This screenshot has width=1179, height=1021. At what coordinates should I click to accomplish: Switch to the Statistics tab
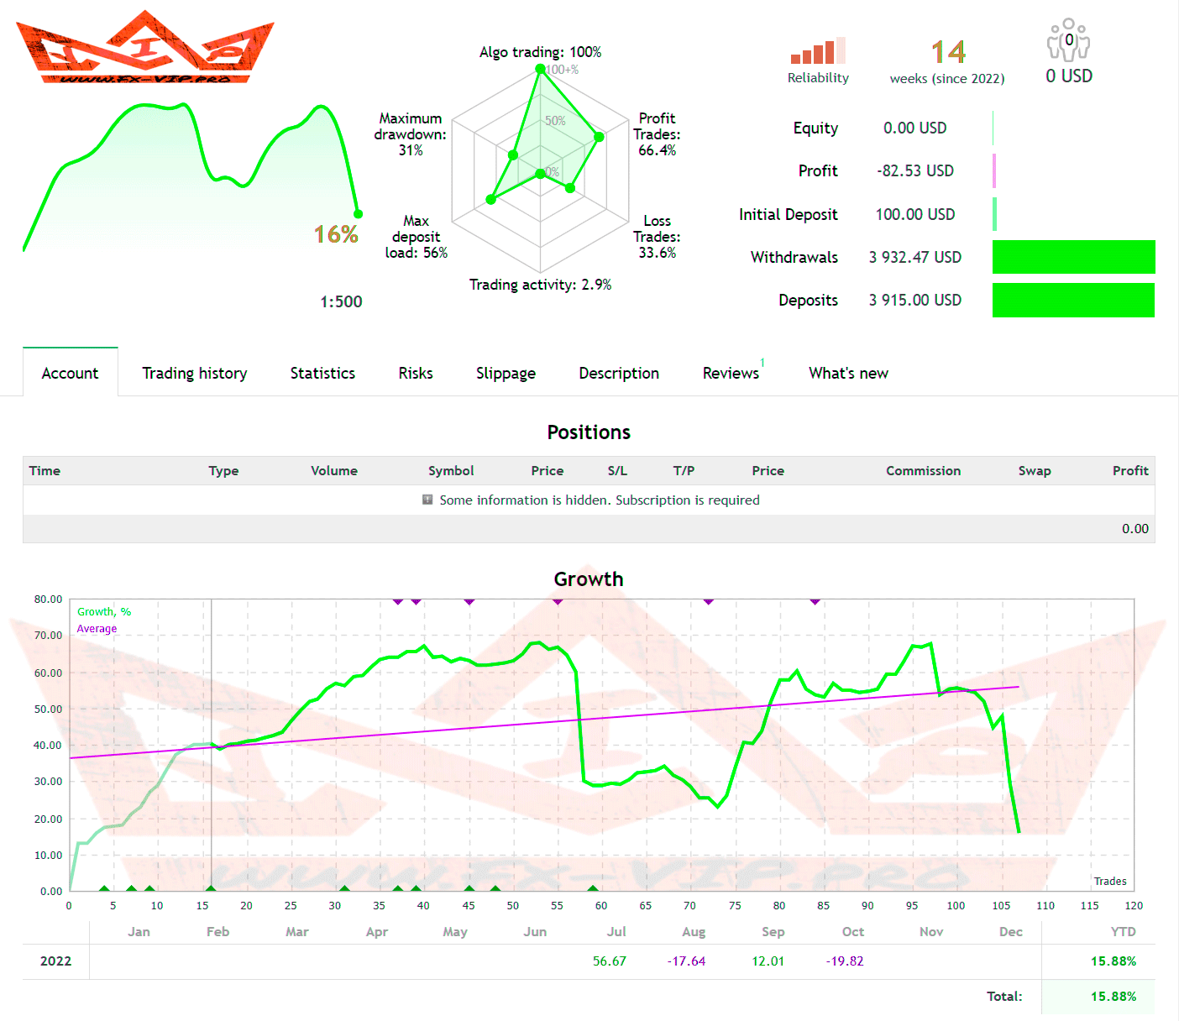tap(322, 373)
